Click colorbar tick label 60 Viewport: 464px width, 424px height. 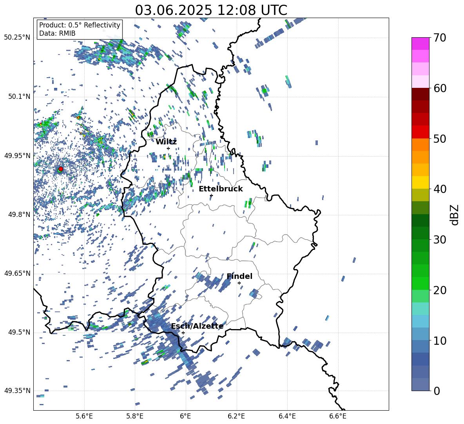[x=440, y=88]
